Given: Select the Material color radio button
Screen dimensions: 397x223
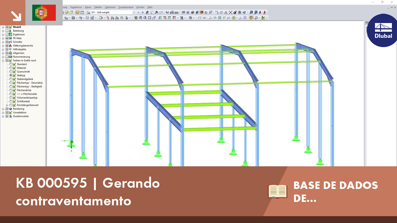Looking at the screenshot, I should coord(11,68).
